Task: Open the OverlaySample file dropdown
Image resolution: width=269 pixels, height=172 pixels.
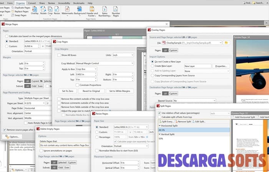Action: coord(192,43)
